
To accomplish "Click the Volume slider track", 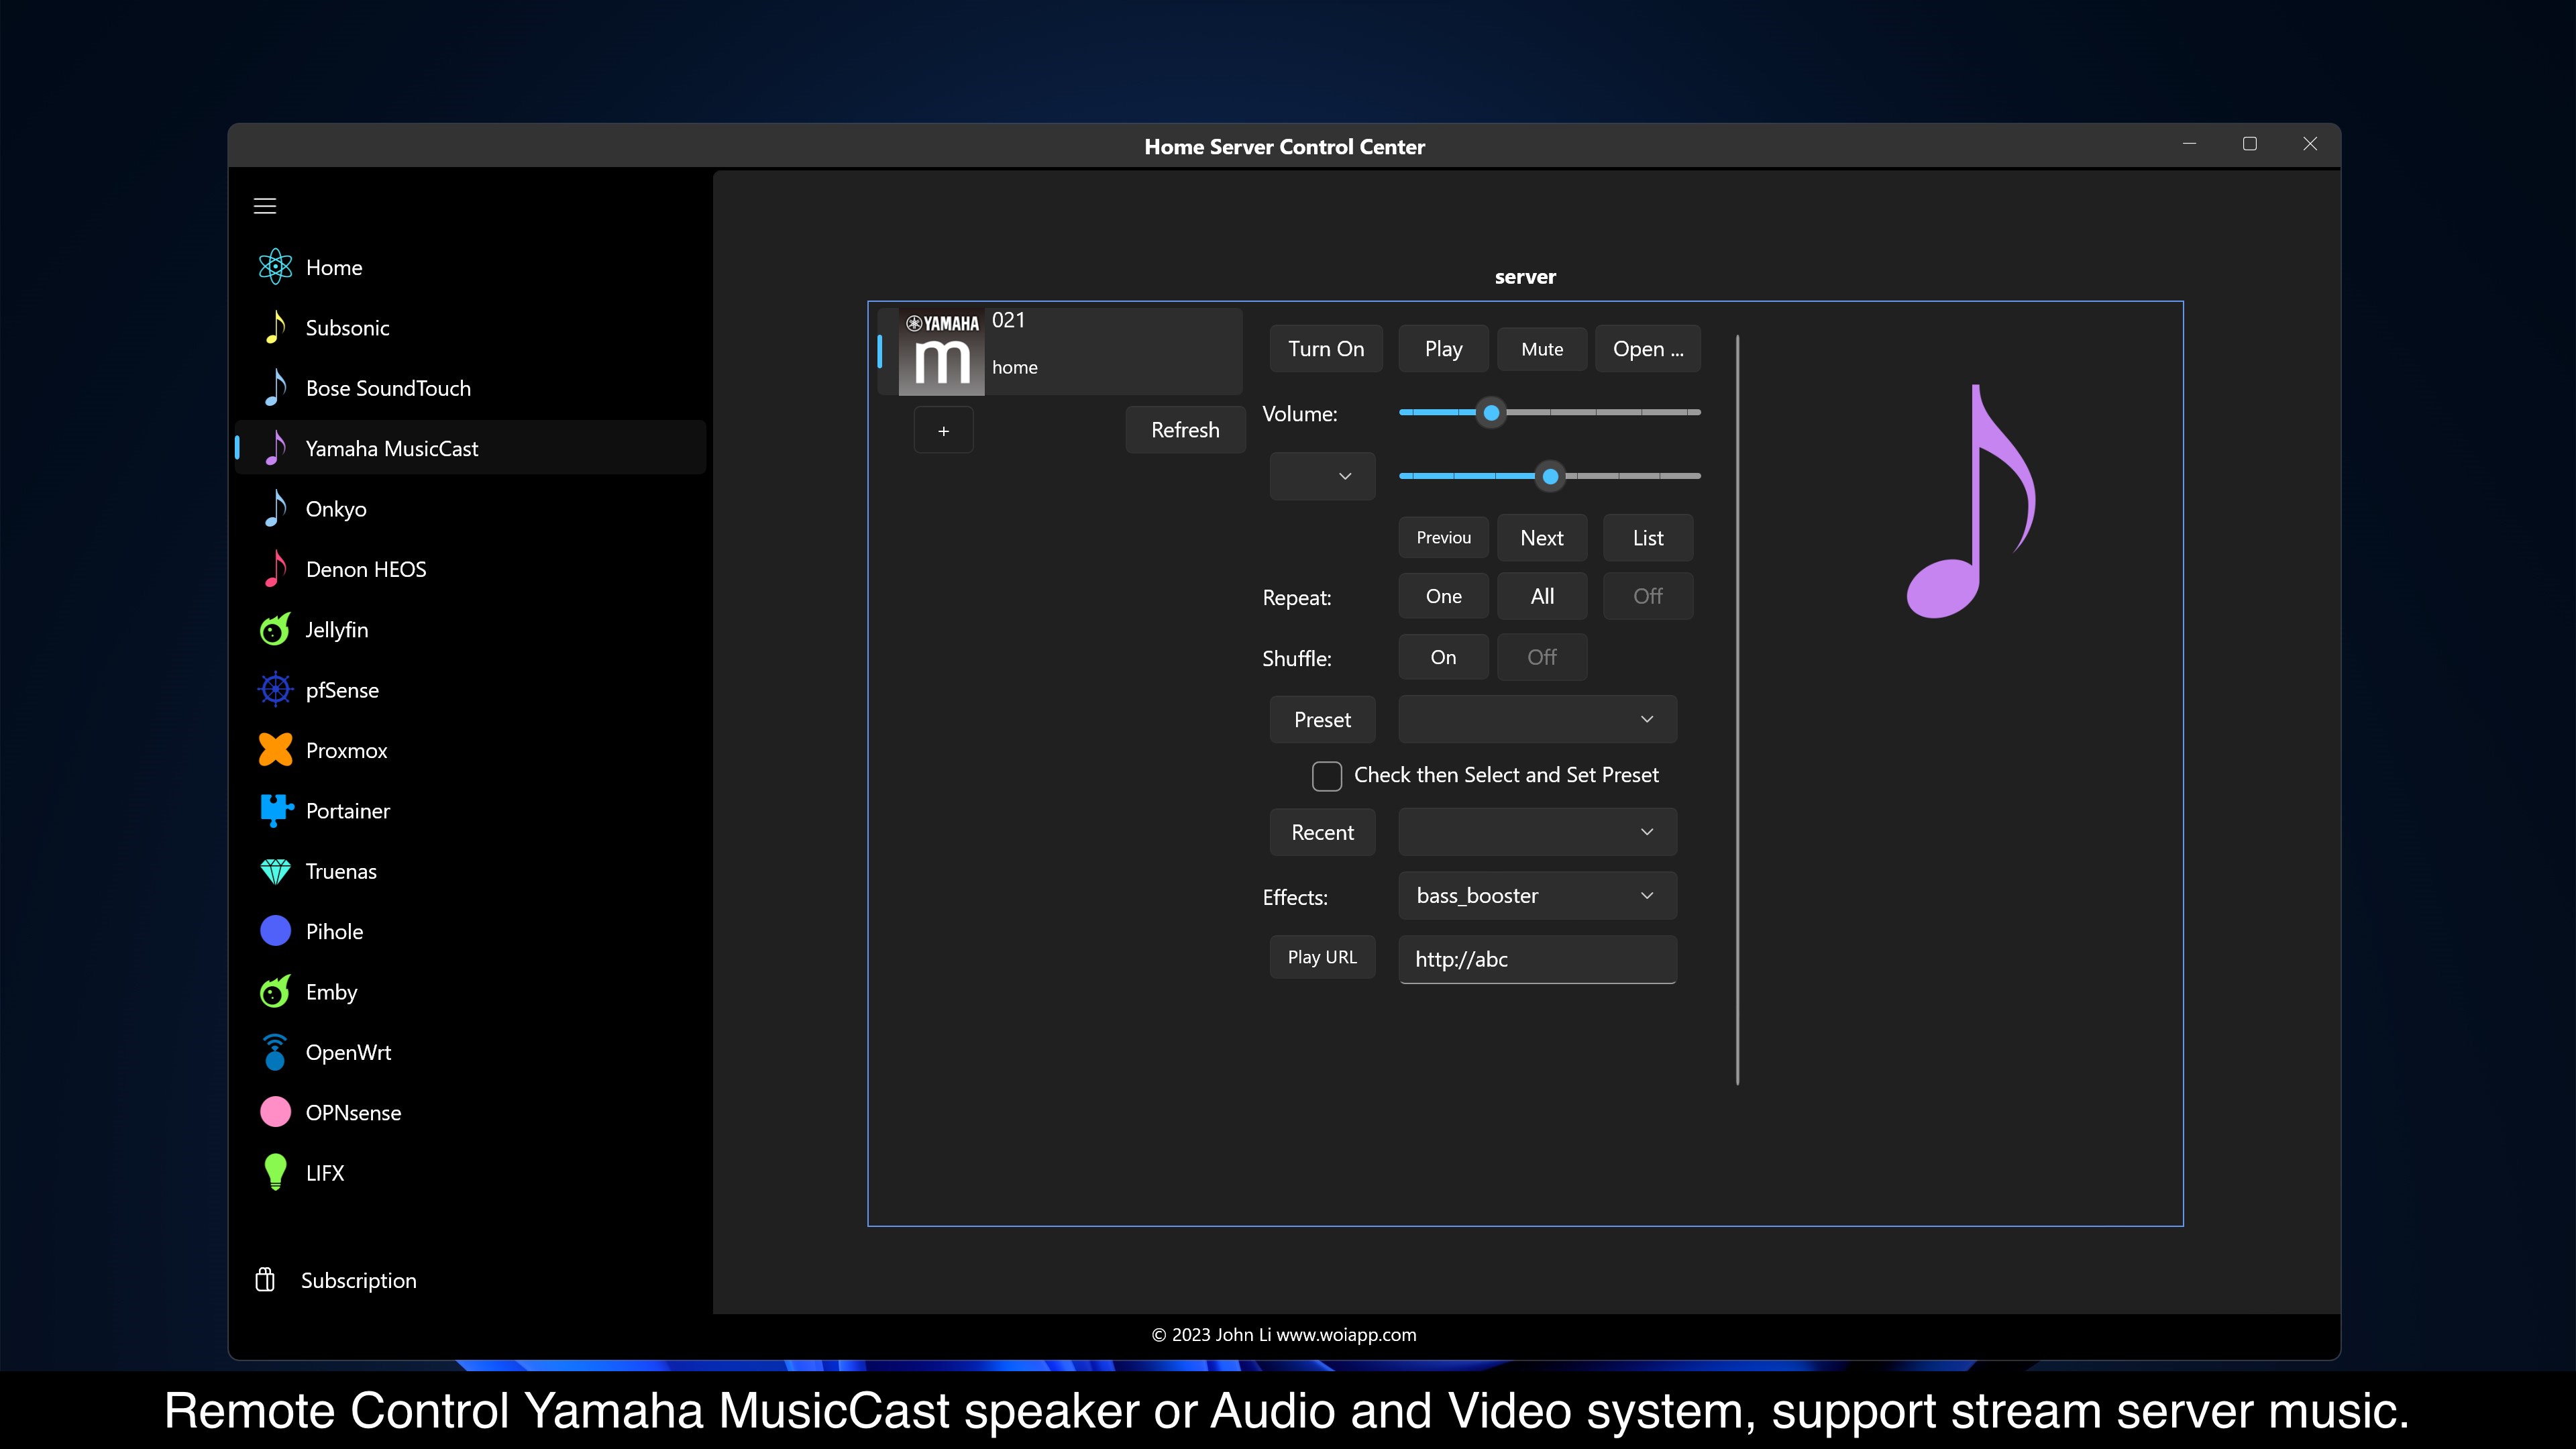I will pos(1600,412).
